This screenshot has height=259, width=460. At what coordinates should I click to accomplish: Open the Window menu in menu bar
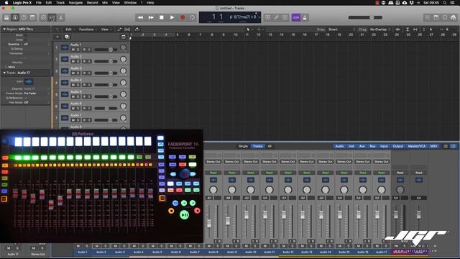pos(130,3)
